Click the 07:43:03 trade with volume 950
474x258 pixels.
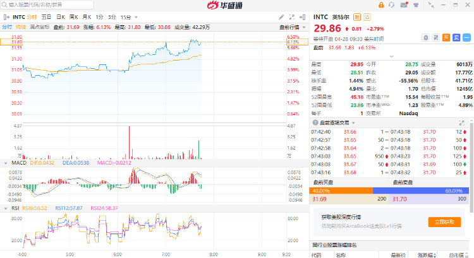pyautogui.click(x=349, y=156)
